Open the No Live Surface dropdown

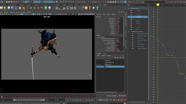81,2
